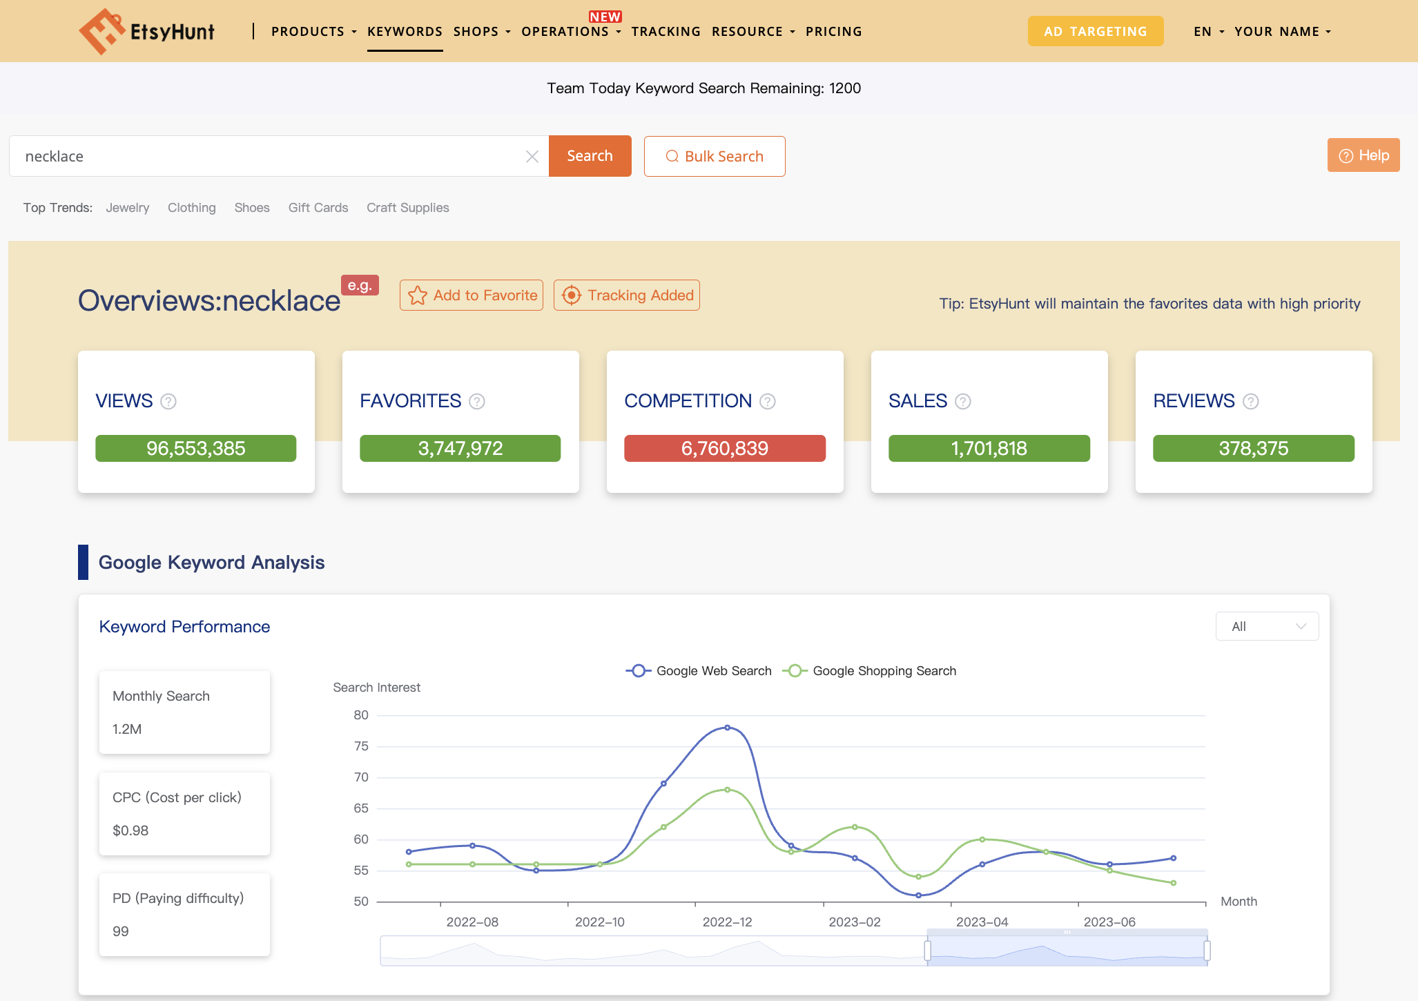Click the EtsyHunt logo icon
1418x1001 pixels.
[101, 31]
